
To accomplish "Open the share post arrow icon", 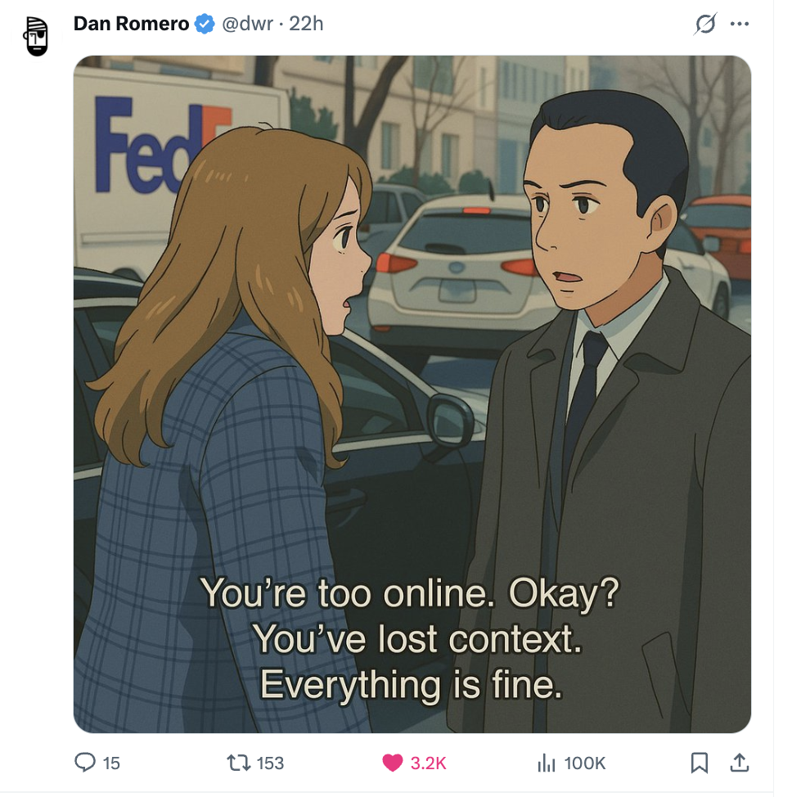I will [740, 763].
